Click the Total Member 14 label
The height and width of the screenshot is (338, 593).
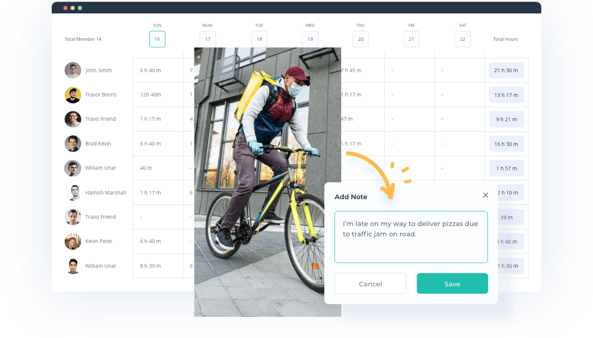click(83, 39)
